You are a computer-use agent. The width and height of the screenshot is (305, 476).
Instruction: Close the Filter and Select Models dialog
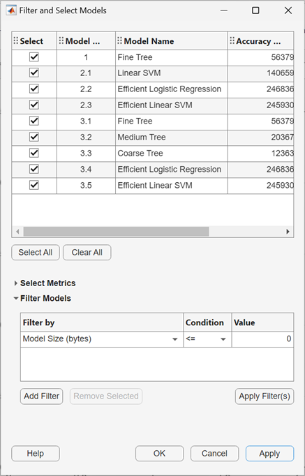click(288, 10)
